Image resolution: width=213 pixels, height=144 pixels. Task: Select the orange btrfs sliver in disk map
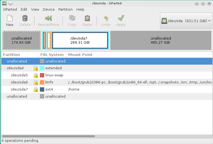[49, 40]
